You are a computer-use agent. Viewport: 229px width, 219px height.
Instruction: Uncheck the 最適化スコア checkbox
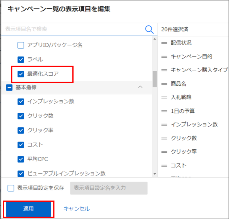point(21,74)
